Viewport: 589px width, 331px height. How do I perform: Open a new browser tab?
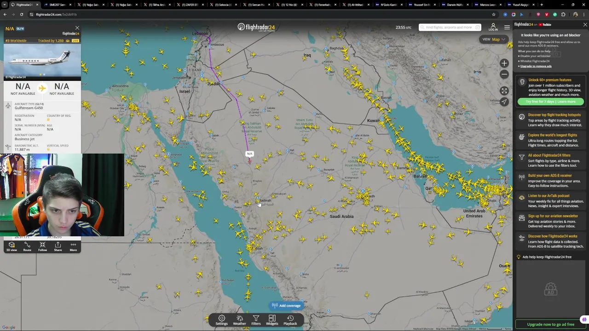pyautogui.click(x=542, y=5)
